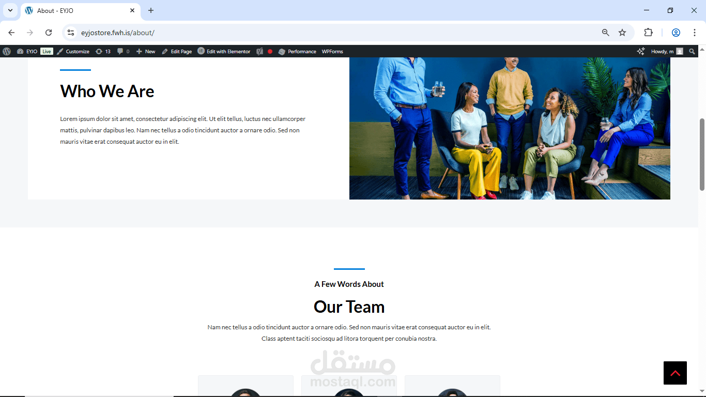
Task: Open the EYJO site dashboard menu
Action: 27,51
